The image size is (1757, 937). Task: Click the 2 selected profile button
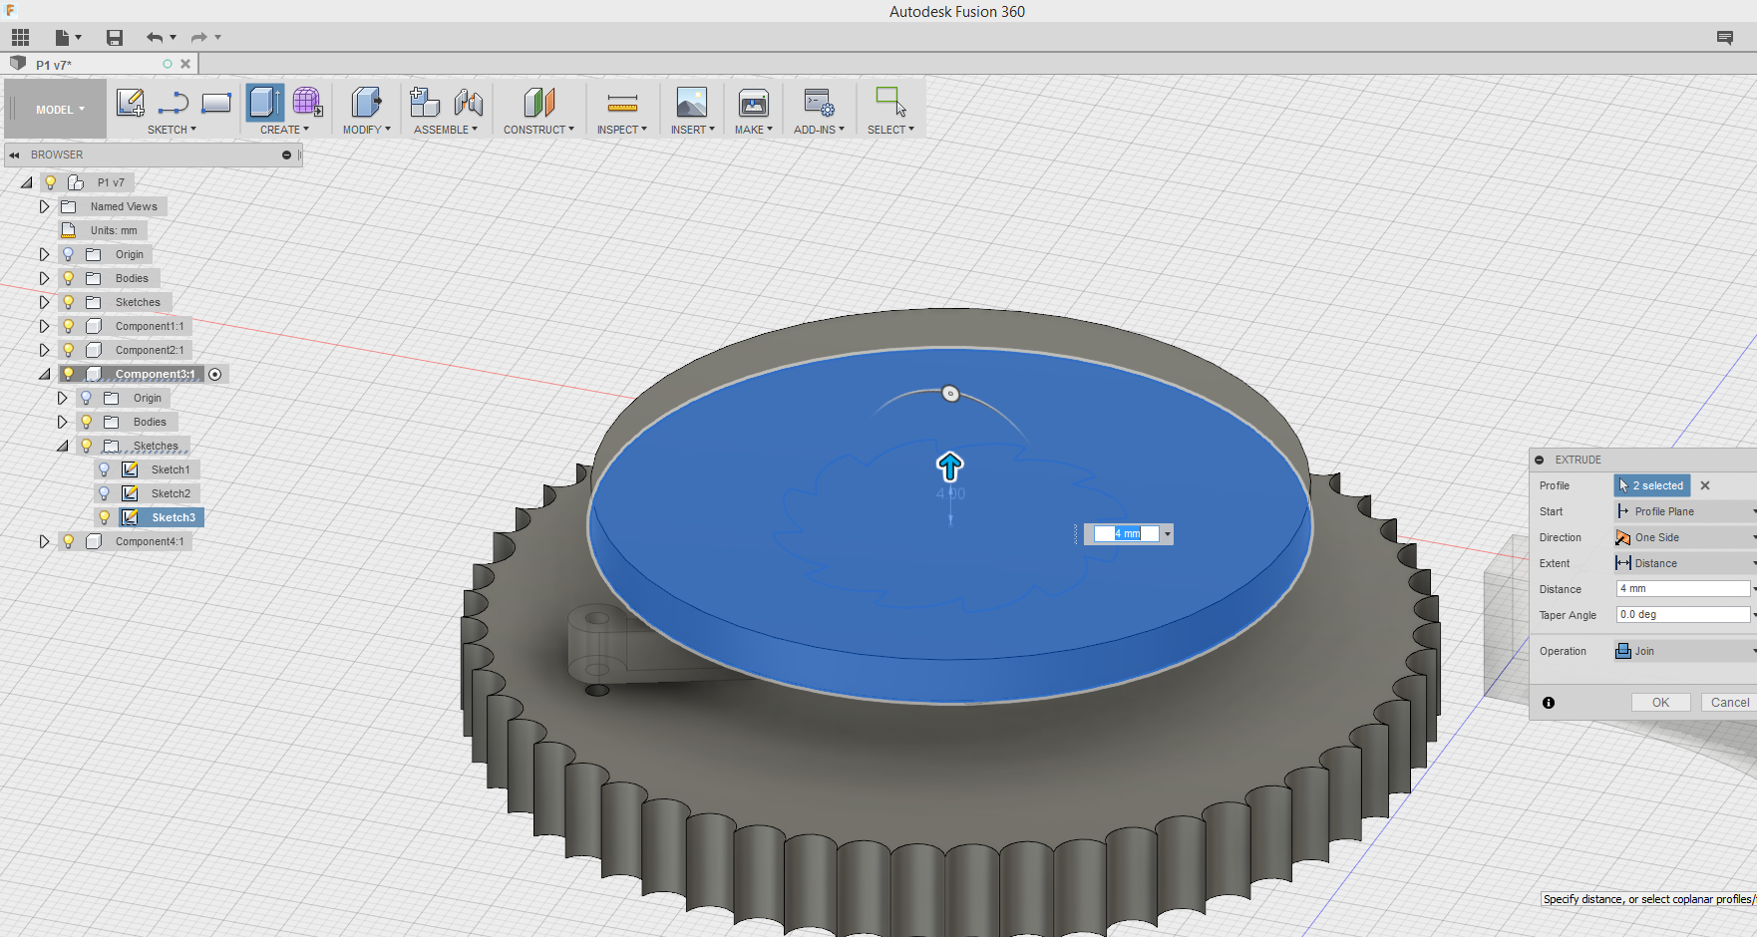(x=1652, y=485)
